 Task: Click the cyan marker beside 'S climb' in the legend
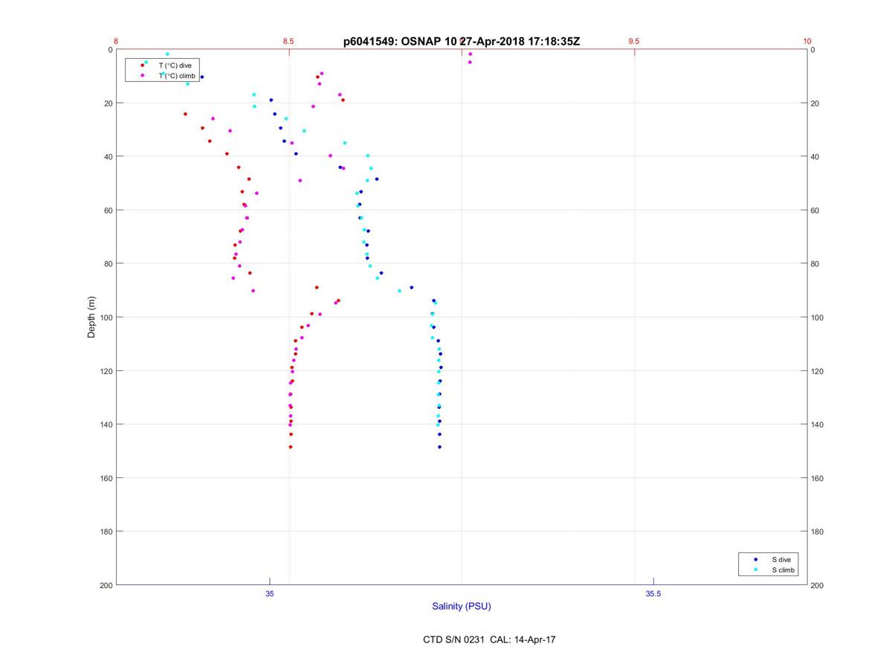click(756, 570)
